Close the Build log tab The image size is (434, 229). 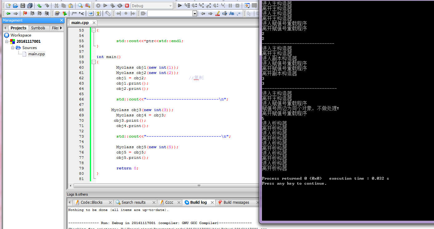(212, 202)
